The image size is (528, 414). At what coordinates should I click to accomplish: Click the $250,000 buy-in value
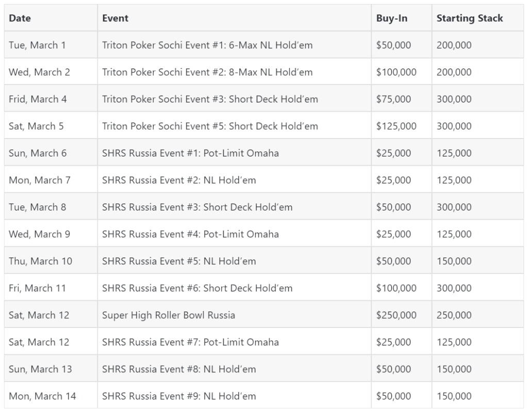pos(396,315)
